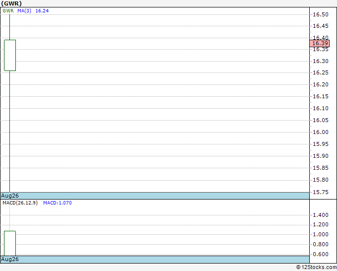Click the 16.35 price axis label
This screenshot has width=337, height=271.
coord(321,49)
